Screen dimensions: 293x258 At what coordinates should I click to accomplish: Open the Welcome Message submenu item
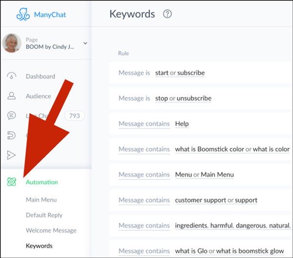click(51, 231)
